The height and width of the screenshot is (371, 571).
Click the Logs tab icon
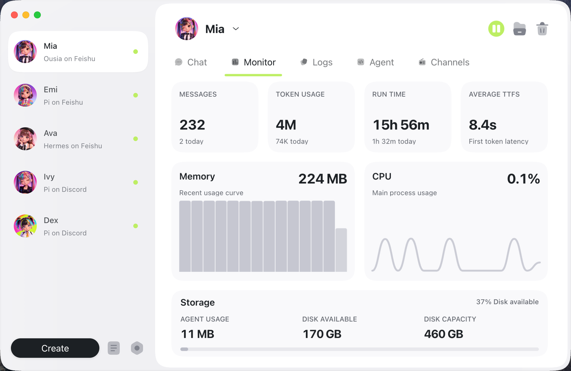(304, 62)
